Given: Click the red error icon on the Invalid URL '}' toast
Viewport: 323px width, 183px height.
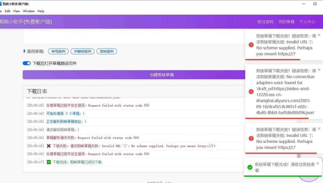Looking at the screenshot, I should [x=251, y=138].
